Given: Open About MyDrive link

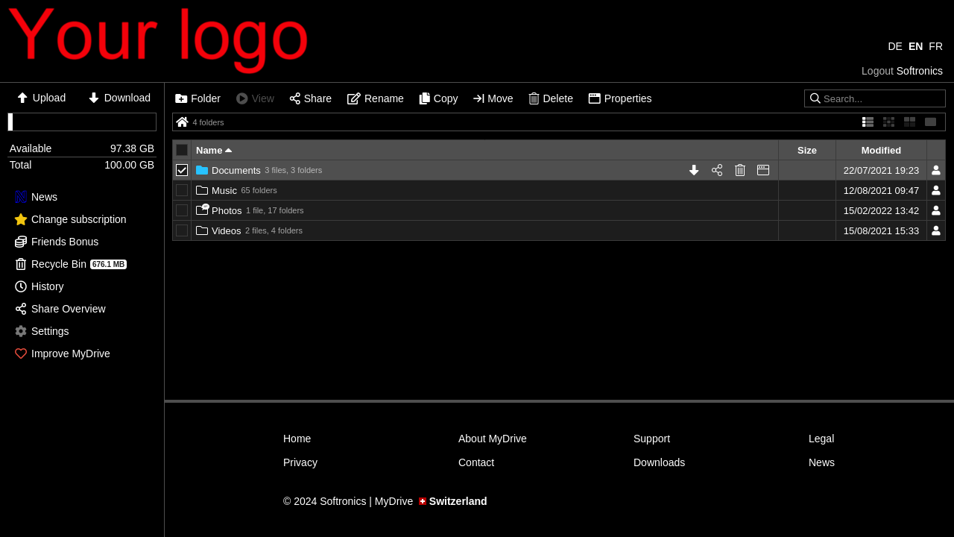Looking at the screenshot, I should (x=493, y=439).
